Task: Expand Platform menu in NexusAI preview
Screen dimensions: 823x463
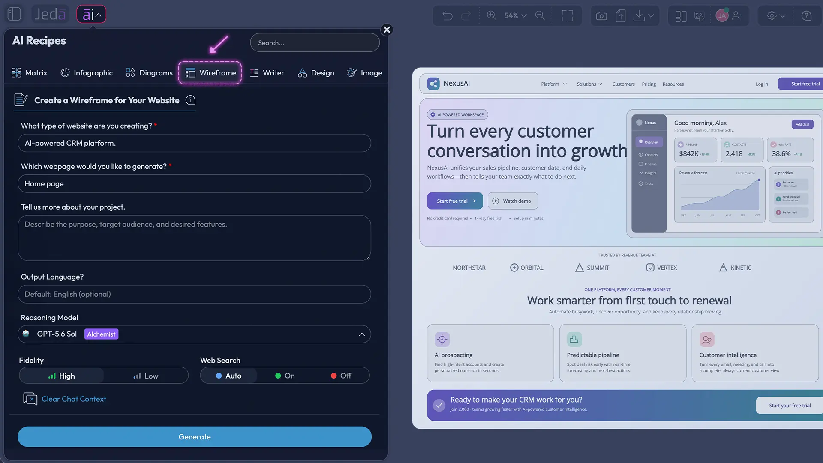Action: [554, 84]
